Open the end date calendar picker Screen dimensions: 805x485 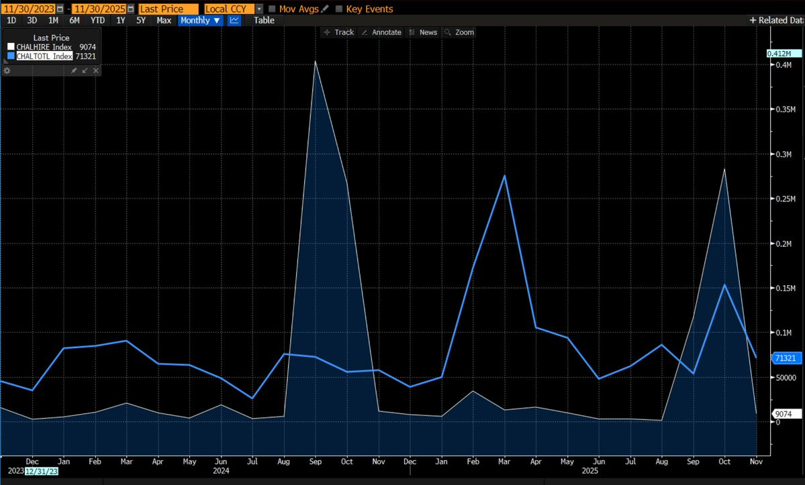130,9
